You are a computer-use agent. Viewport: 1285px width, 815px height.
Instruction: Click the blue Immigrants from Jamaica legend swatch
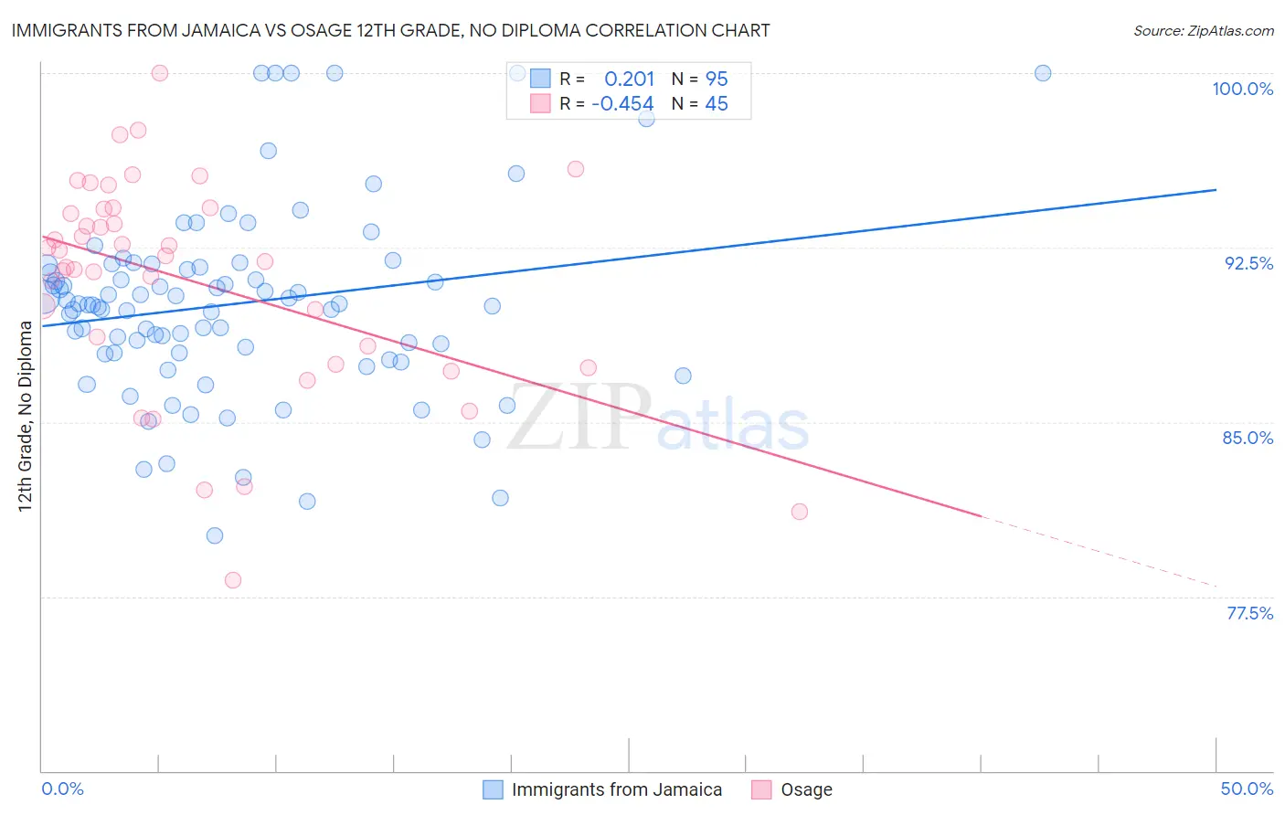pos(494,789)
